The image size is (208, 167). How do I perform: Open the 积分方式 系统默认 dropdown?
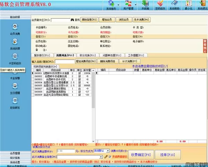coord(101,151)
